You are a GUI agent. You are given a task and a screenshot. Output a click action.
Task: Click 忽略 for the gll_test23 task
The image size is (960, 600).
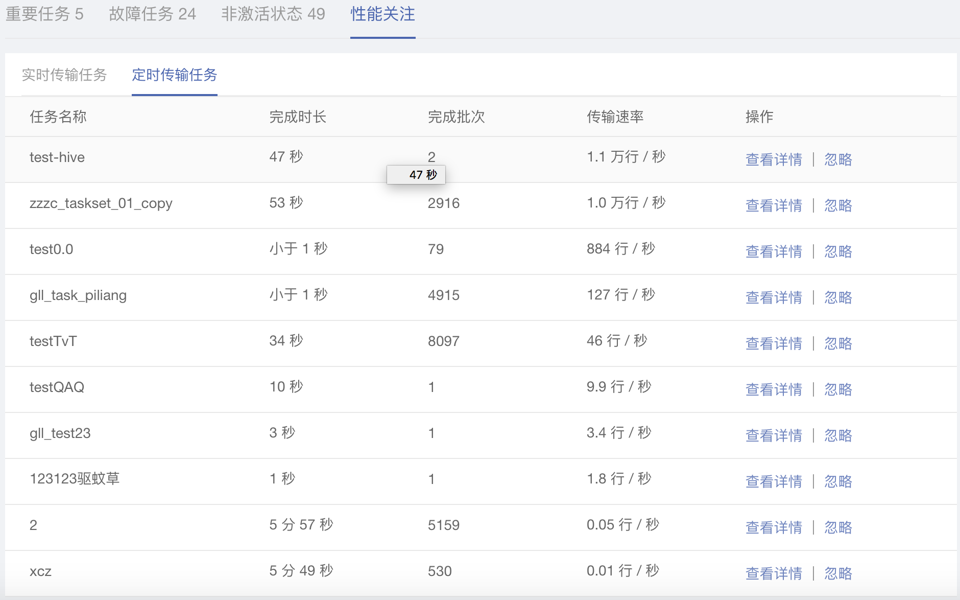point(838,435)
